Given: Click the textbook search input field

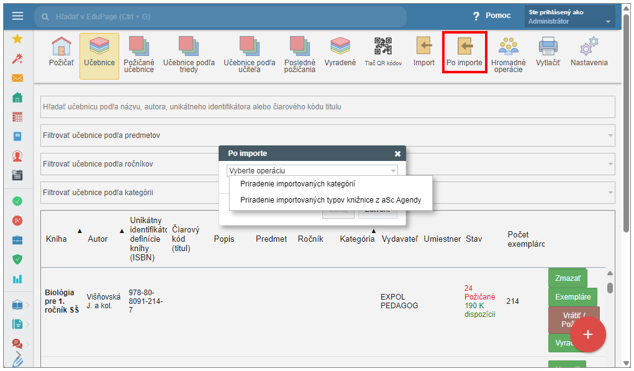Looking at the screenshot, I should pyautogui.click(x=327, y=107).
